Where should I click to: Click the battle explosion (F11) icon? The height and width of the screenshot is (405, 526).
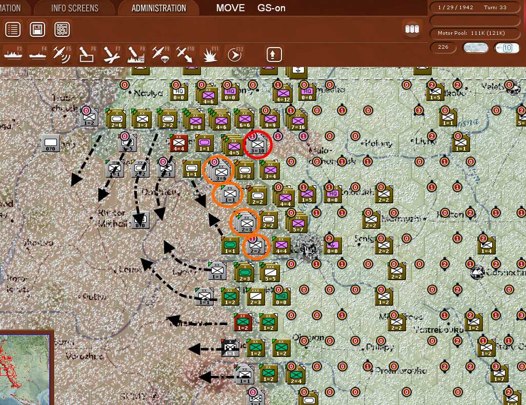coord(210,54)
